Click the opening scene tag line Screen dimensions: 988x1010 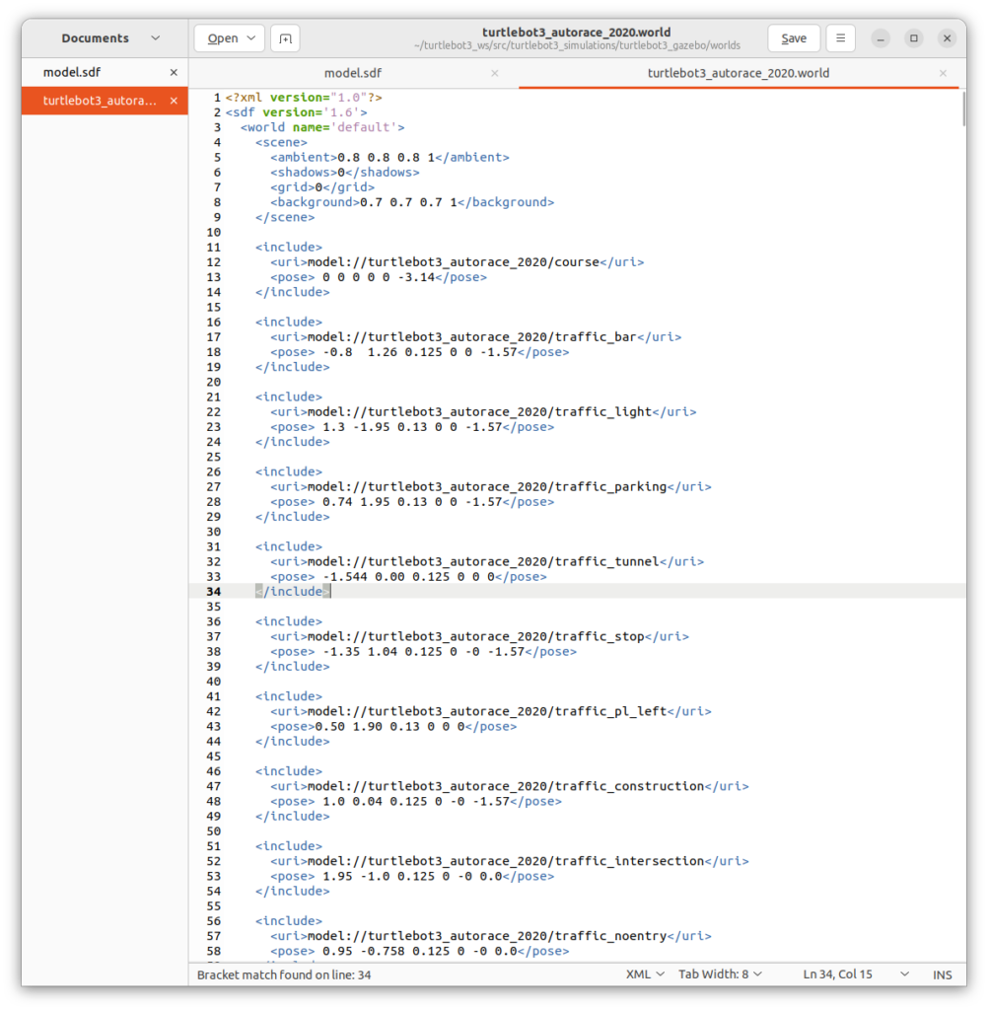281,142
